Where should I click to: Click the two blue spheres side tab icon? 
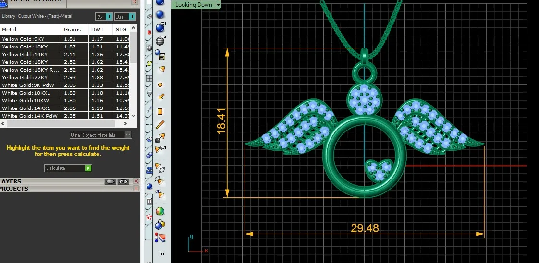tap(149, 155)
